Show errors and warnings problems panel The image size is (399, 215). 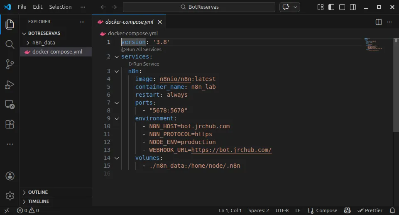click(x=28, y=210)
